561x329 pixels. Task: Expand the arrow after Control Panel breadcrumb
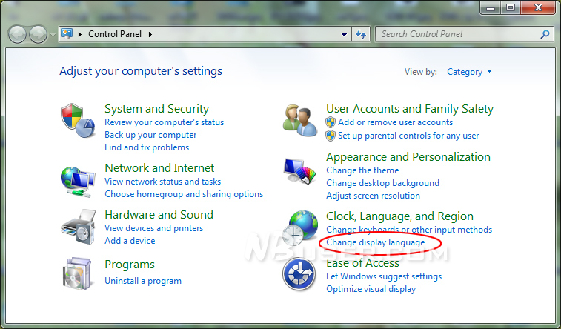[150, 34]
